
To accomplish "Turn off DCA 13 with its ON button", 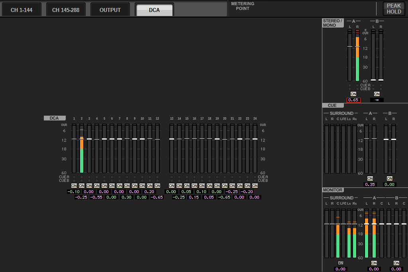I will 172,185.
